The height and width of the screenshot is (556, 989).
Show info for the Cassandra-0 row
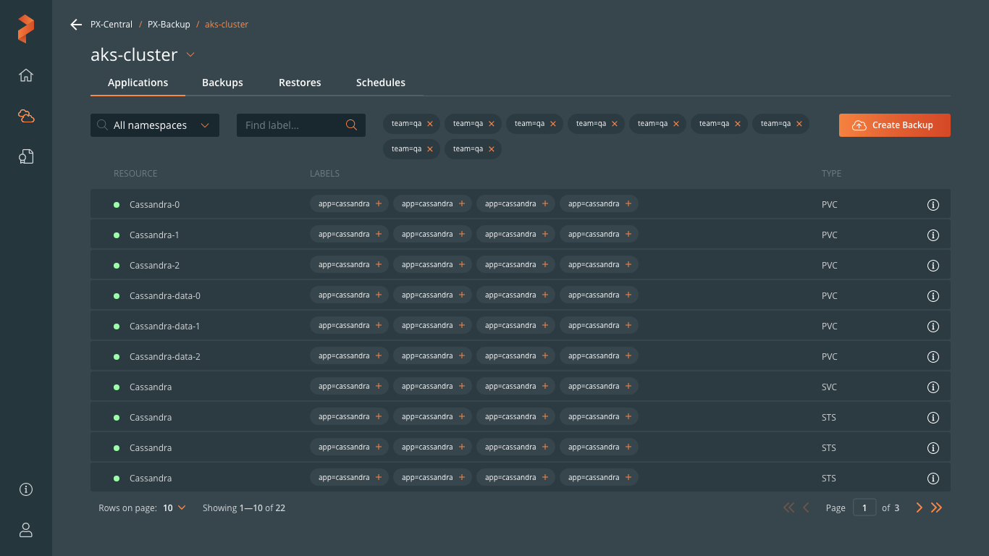coord(933,205)
